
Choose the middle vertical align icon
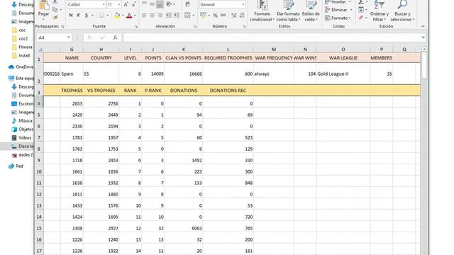pos(152,4)
